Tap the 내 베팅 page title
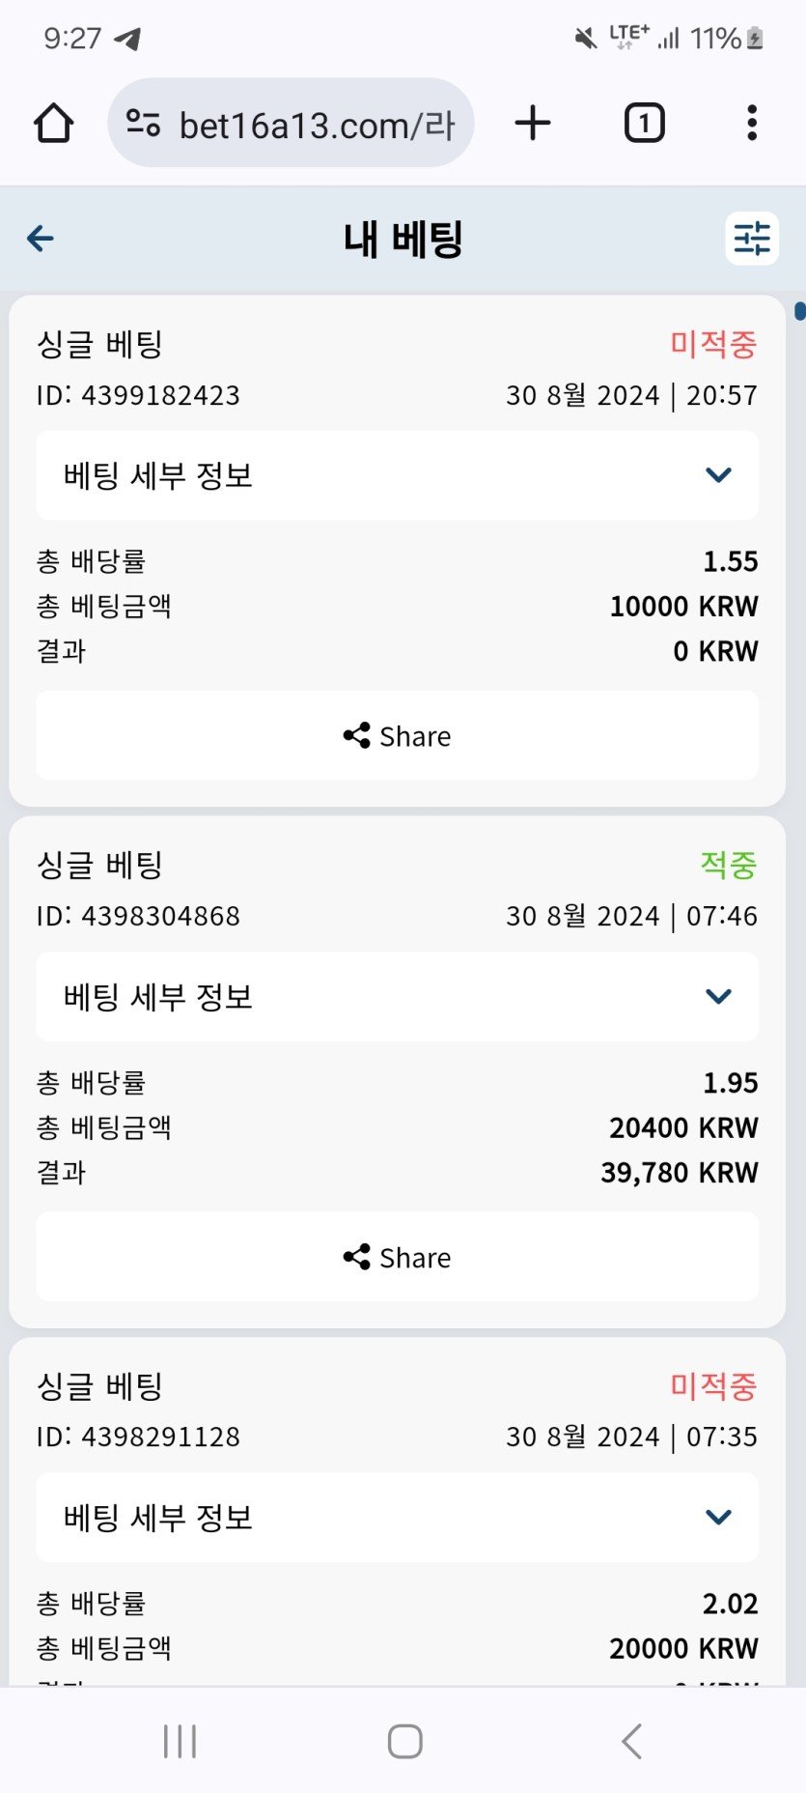This screenshot has height=1793, width=806. click(x=403, y=239)
